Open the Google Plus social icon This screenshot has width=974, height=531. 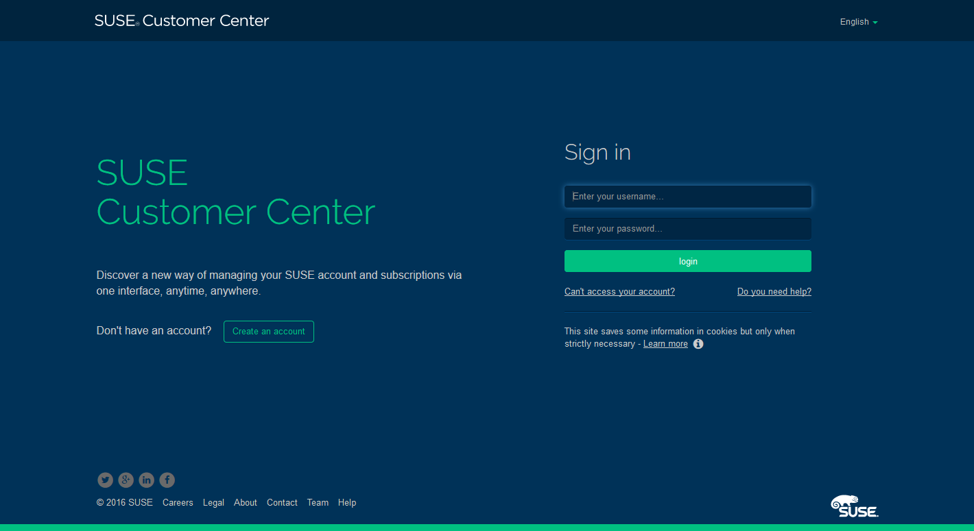point(126,480)
